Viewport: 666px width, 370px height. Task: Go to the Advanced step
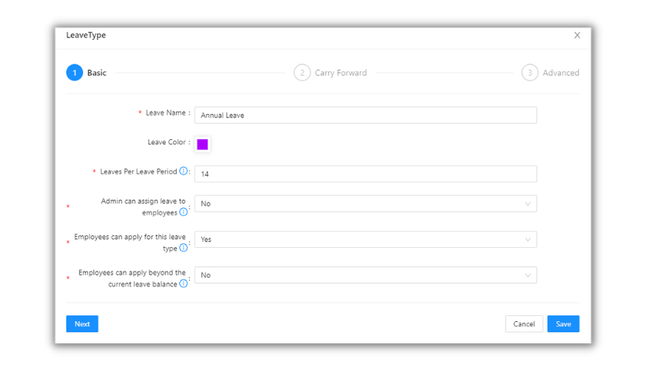click(x=560, y=73)
